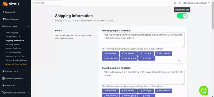Click the free shipping textarea resize handle
214x97 pixels.
184,46
